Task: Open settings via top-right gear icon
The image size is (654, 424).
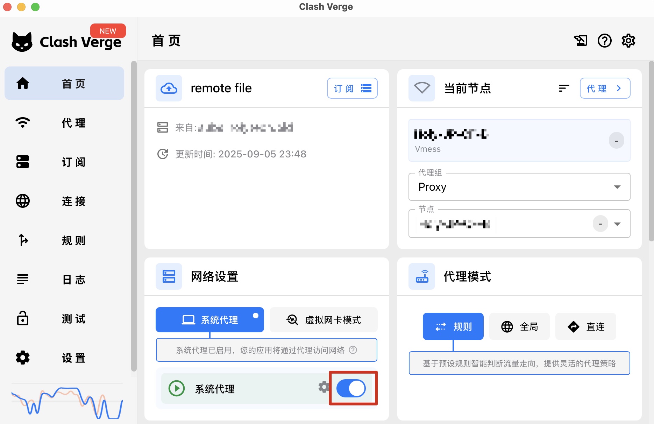Action: pos(628,41)
